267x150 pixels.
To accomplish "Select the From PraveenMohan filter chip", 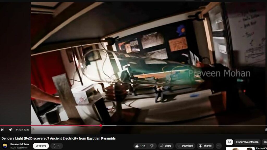I will (x=247, y=142).
